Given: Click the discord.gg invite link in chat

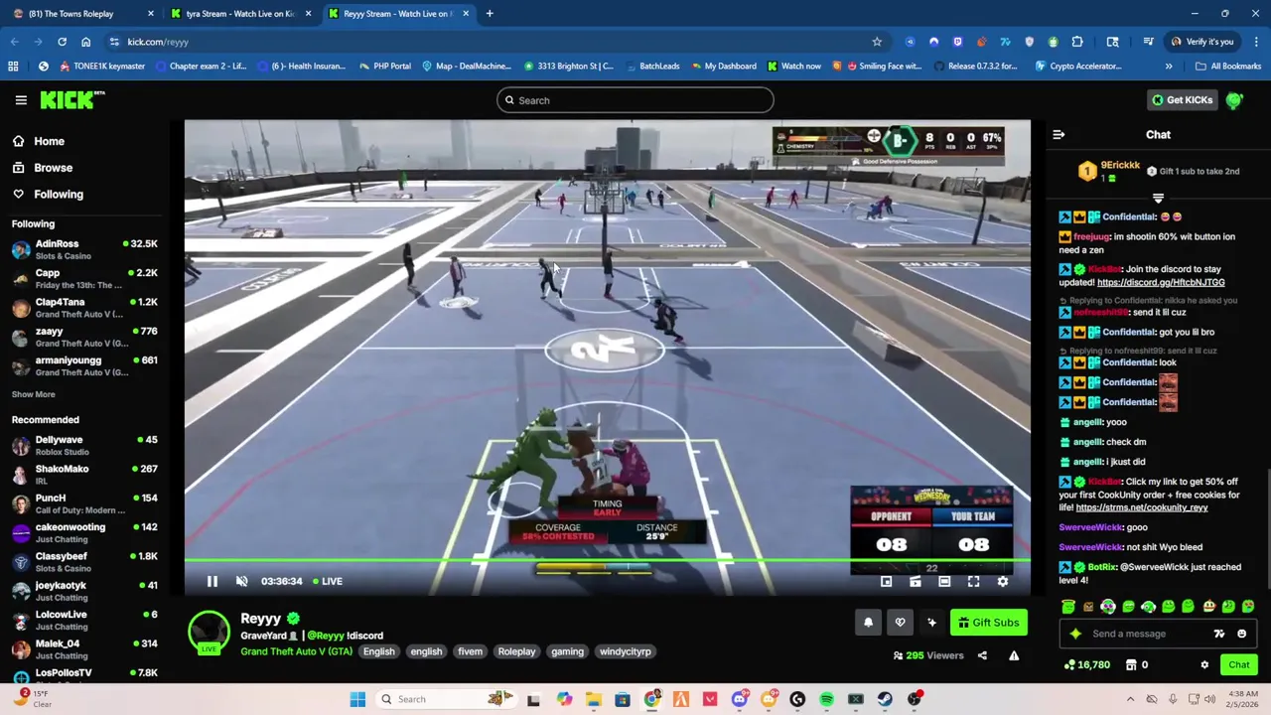Looking at the screenshot, I should [x=1161, y=283].
